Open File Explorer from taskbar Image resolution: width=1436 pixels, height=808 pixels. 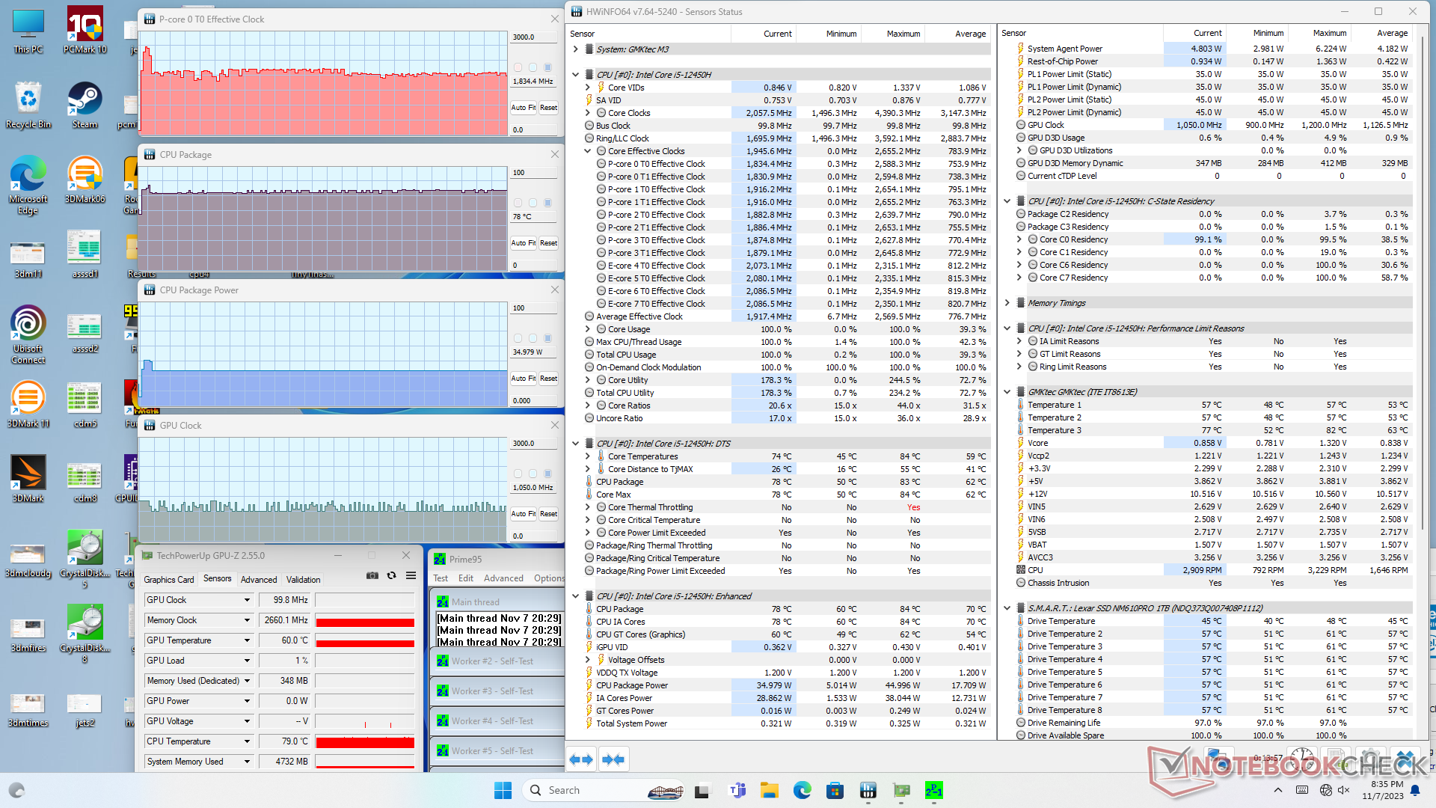coord(769,790)
